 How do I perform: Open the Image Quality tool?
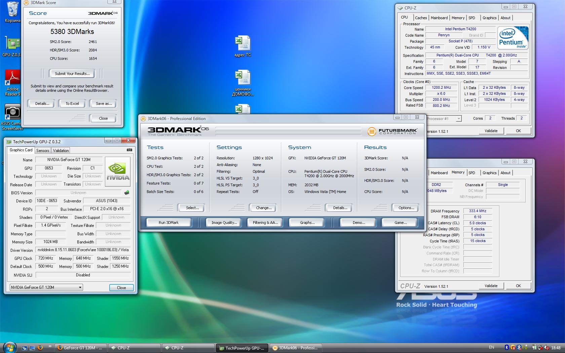click(224, 223)
